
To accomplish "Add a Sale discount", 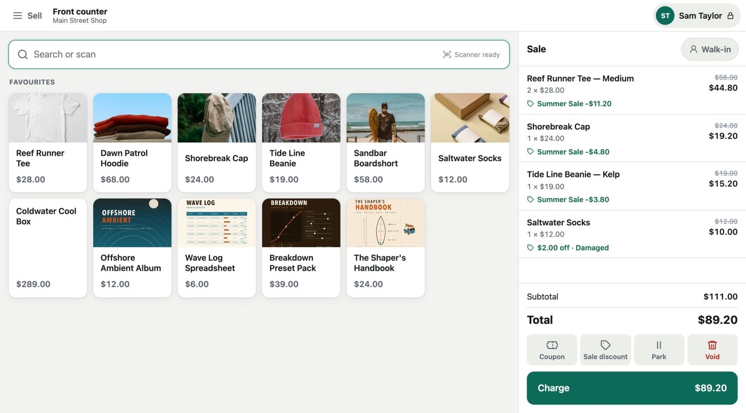I will point(605,350).
